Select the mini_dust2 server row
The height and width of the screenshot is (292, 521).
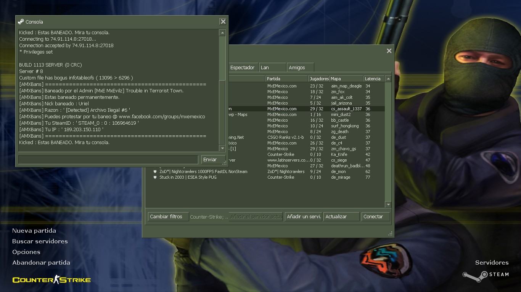pyautogui.click(x=306, y=114)
